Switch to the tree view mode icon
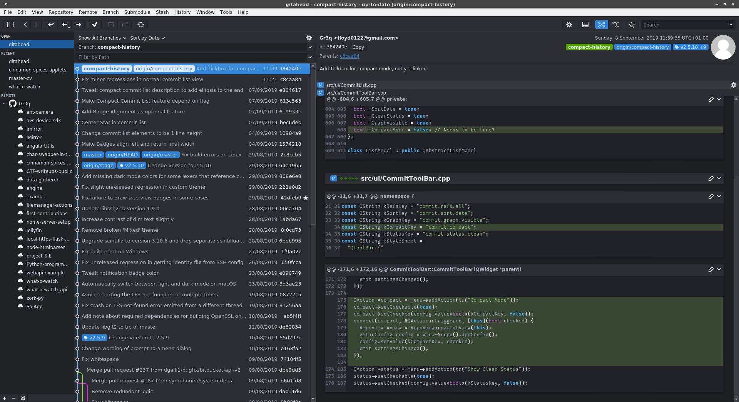This screenshot has width=739, height=402. (615, 25)
